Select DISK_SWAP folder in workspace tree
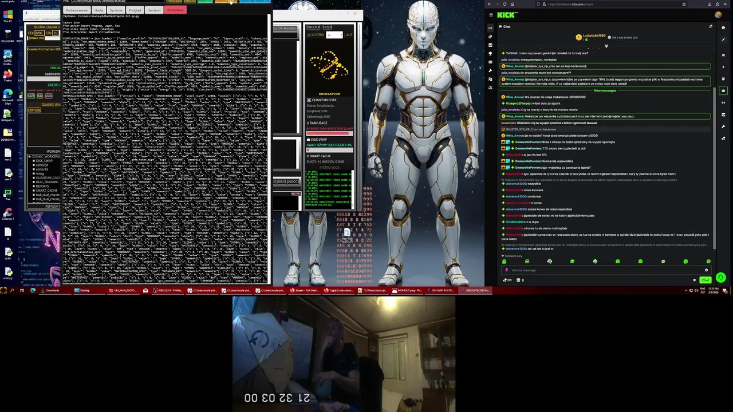This screenshot has height=412, width=733. click(43, 161)
